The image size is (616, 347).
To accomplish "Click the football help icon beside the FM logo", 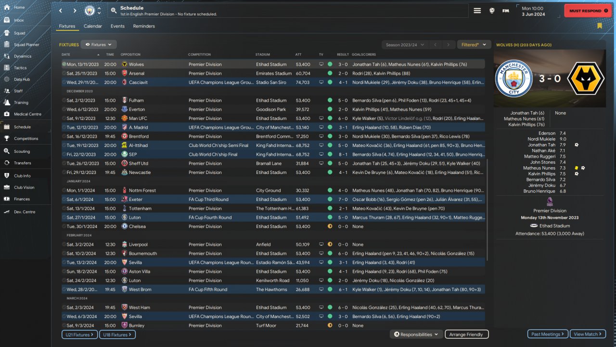I will pos(492,11).
